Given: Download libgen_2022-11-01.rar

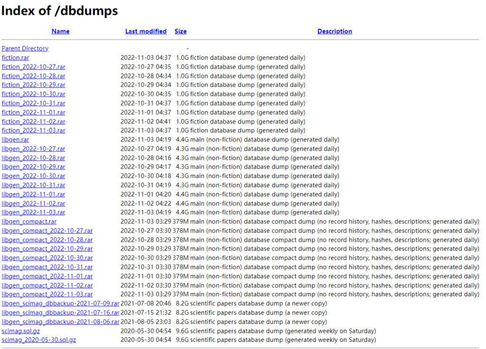Looking at the screenshot, I should pyautogui.click(x=34, y=194).
